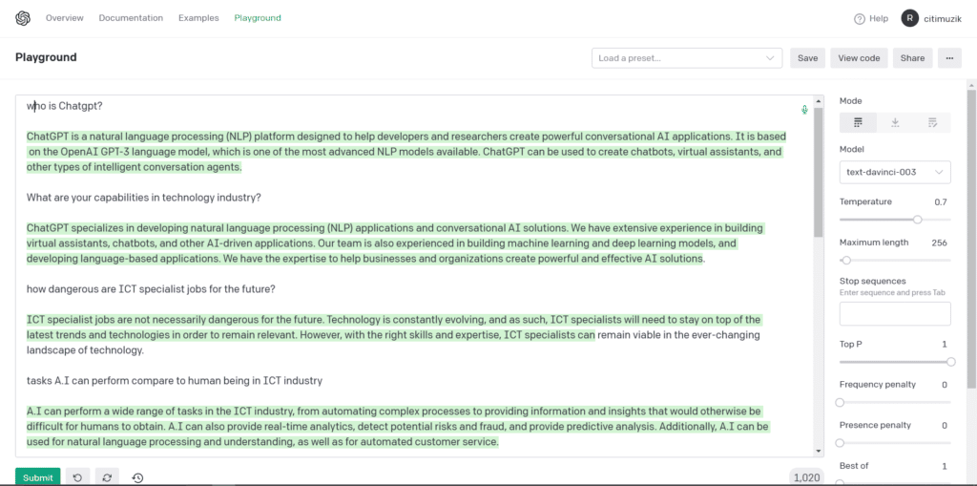Open the Documentation tab
This screenshot has height=486, width=977.
pyautogui.click(x=131, y=18)
